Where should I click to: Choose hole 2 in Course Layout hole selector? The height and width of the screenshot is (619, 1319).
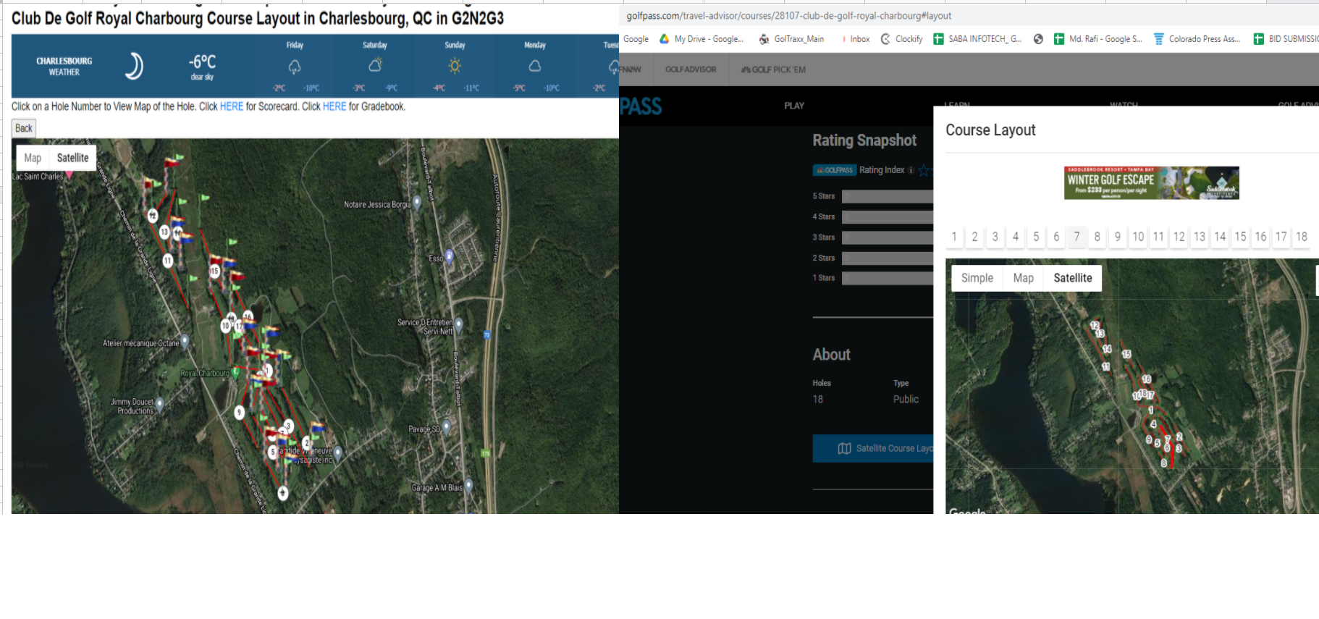974,237
